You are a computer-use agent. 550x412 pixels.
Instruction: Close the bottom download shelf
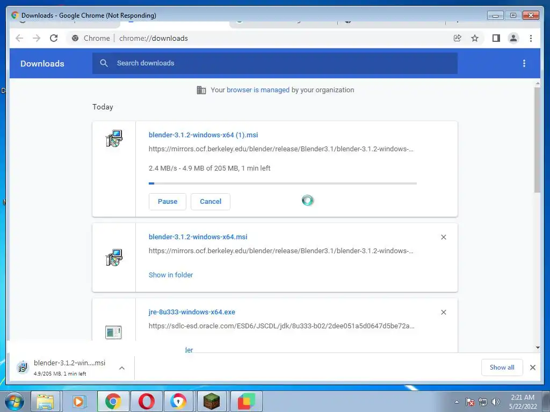pos(532,367)
